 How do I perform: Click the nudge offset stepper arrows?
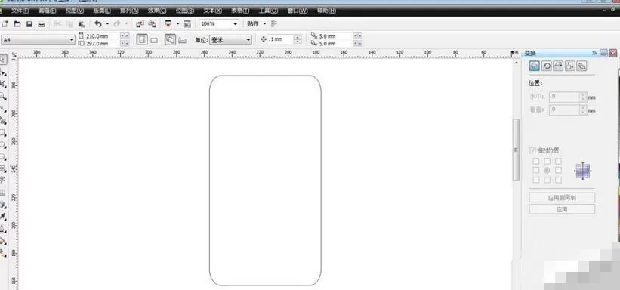[298, 39]
